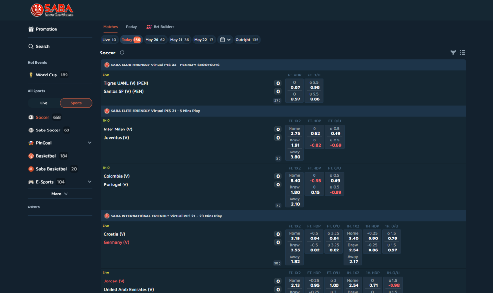Image resolution: width=493 pixels, height=293 pixels.
Task: Switch to Matches tab
Action: [111, 27]
